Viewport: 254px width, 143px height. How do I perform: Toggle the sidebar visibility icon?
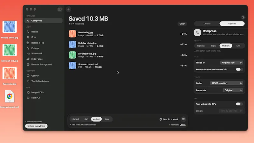[60, 9]
